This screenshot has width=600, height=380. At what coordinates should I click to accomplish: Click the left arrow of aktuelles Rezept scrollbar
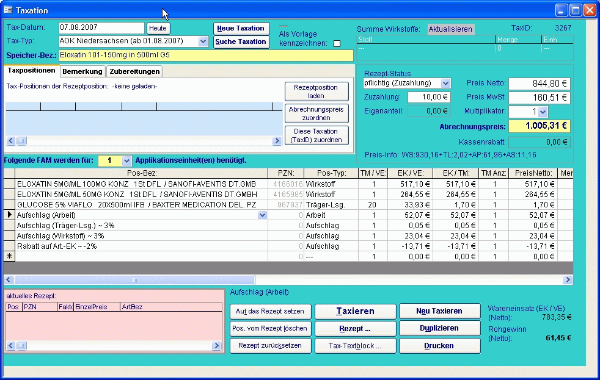pyautogui.click(x=11, y=346)
